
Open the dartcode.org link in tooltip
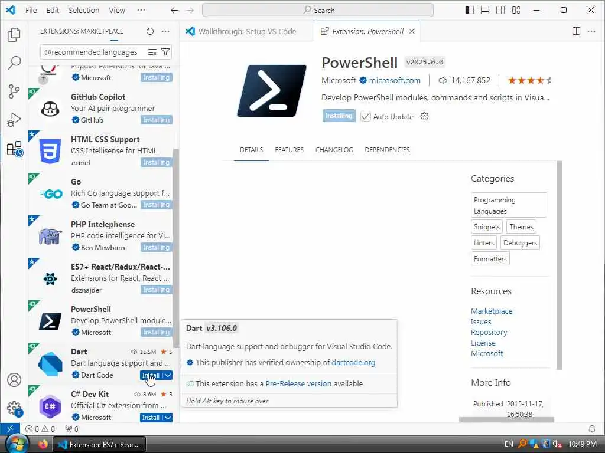point(353,363)
